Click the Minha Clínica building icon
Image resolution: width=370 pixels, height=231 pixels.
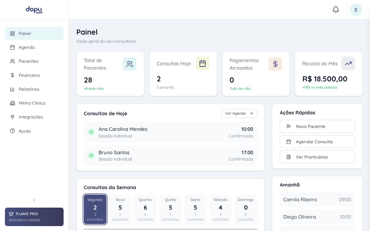point(12,103)
